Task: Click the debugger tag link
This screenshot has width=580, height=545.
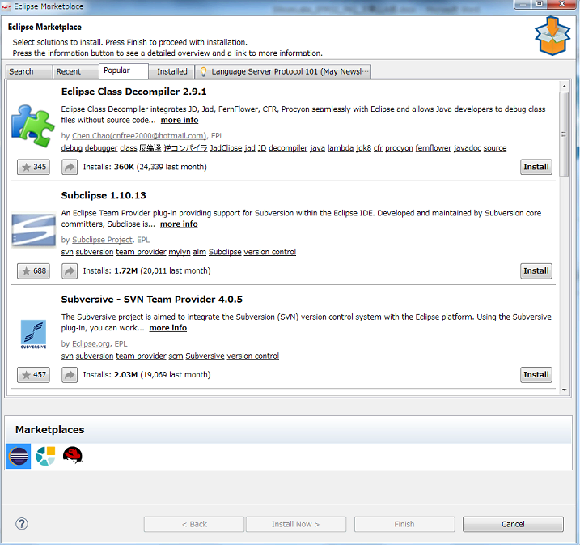Action: point(101,148)
